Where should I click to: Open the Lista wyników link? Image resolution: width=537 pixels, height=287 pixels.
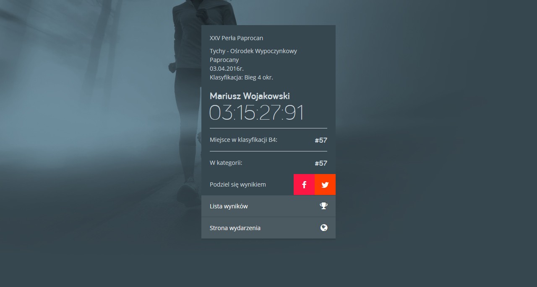point(229,206)
